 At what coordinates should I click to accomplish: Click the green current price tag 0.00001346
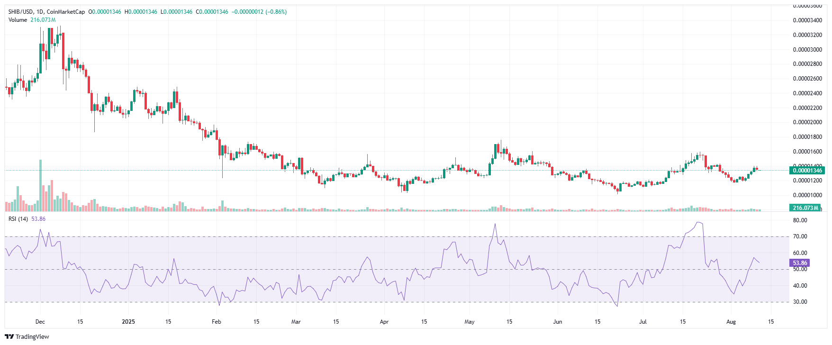(x=808, y=170)
